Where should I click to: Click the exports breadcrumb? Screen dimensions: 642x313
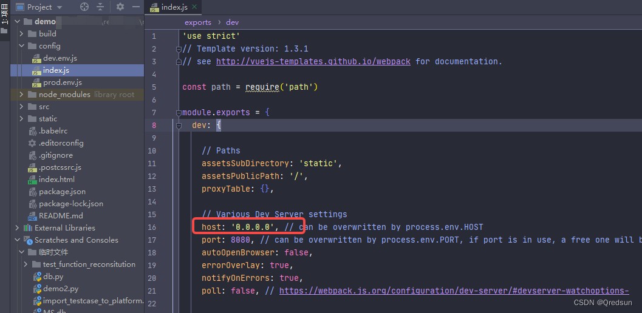[198, 22]
